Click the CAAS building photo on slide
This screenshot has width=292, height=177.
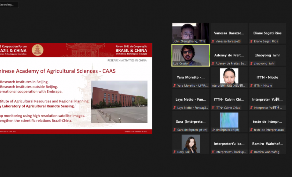coord(119,101)
